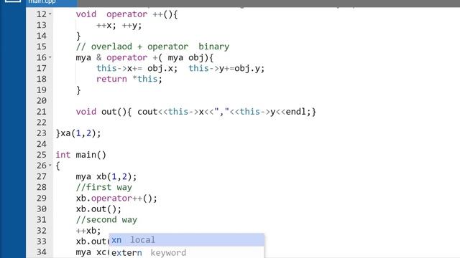The height and width of the screenshot is (258, 460).
Task: Click 'this->x+= obj.x;' statement
Action: [137, 68]
